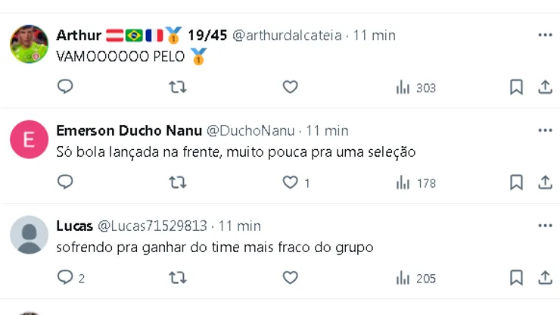The height and width of the screenshot is (315, 560).
Task: View analytics for Arthur's 303 views
Action: click(416, 88)
